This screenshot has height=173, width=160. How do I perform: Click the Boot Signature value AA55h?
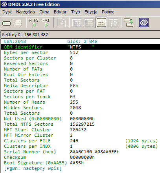pos(77,163)
